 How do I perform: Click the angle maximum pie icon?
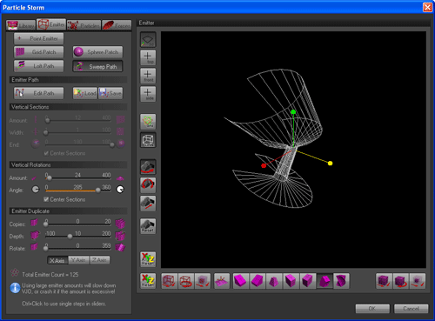(120, 190)
